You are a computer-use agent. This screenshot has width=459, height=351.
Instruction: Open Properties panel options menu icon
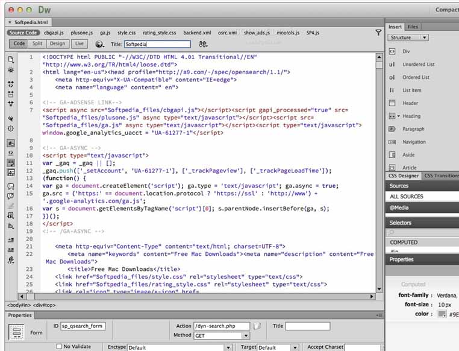point(379,315)
